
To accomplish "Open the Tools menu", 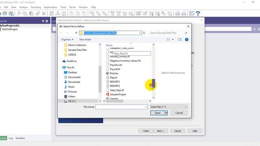I will [63, 7].
